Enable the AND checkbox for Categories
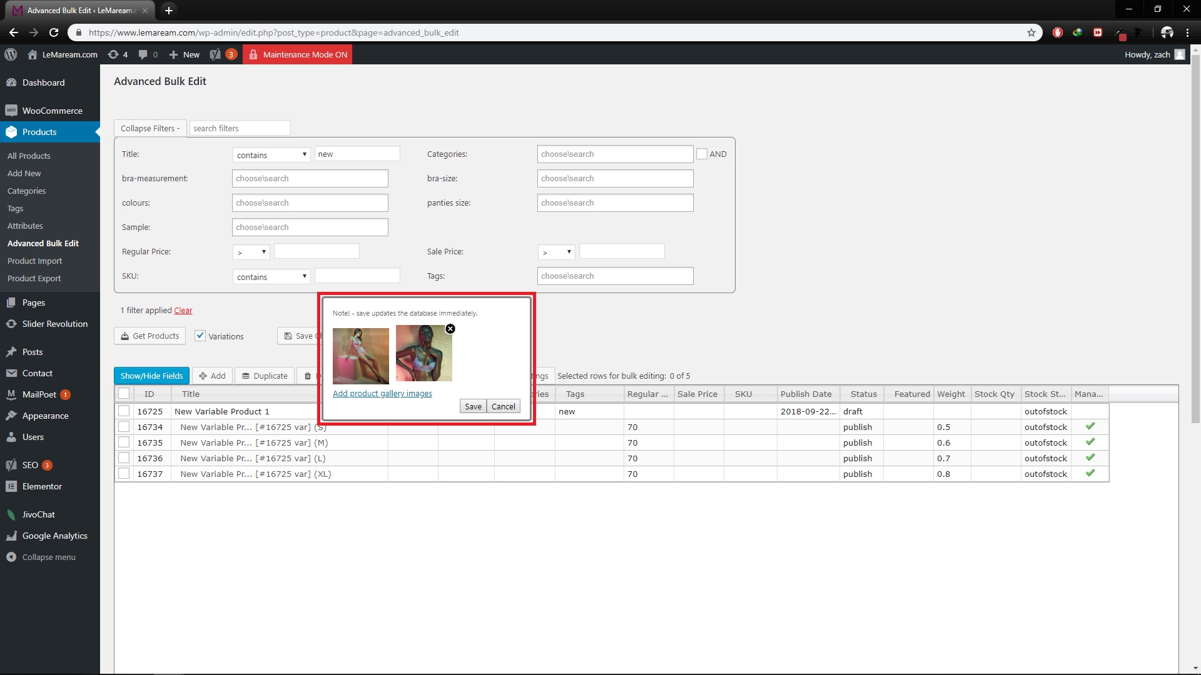 pyautogui.click(x=702, y=154)
